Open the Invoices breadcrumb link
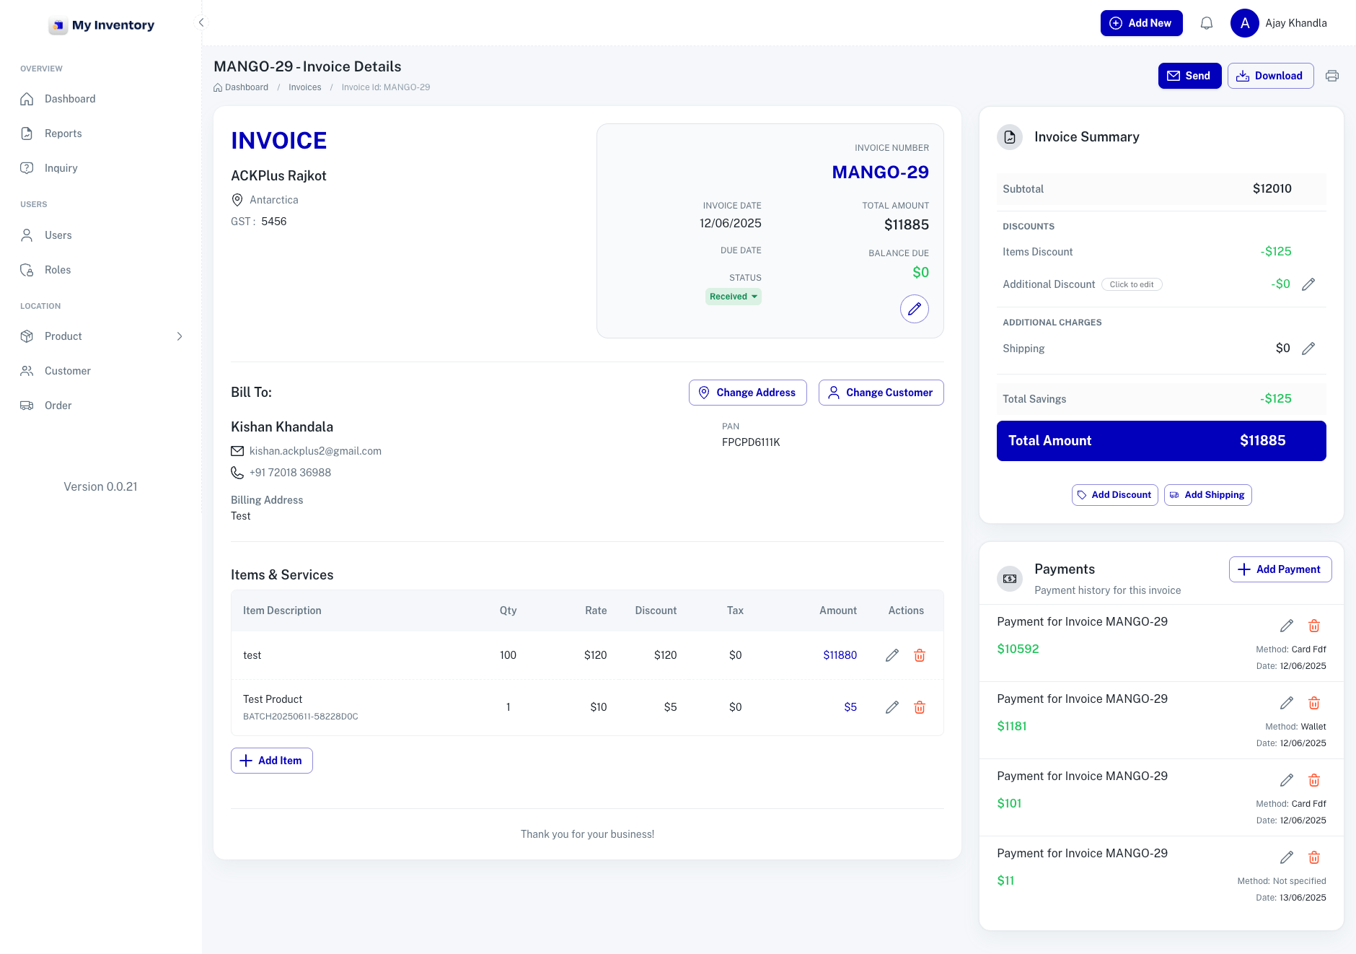Image resolution: width=1356 pixels, height=954 pixels. point(304,87)
